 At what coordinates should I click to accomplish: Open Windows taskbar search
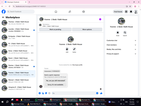coord(7,102)
